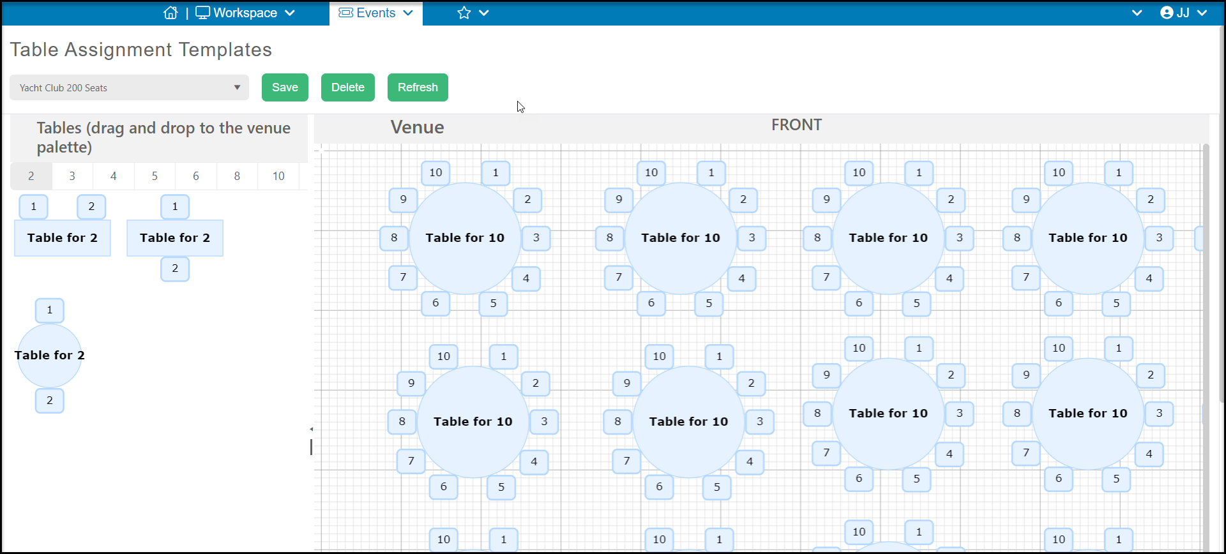This screenshot has width=1226, height=554.
Task: Select the 8-seat tables tab
Action: coord(237,176)
